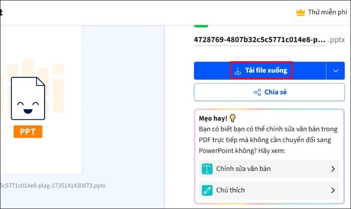Click the teal pencil annotate icon
Image resolution: width=351 pixels, height=209 pixels.
point(207,190)
